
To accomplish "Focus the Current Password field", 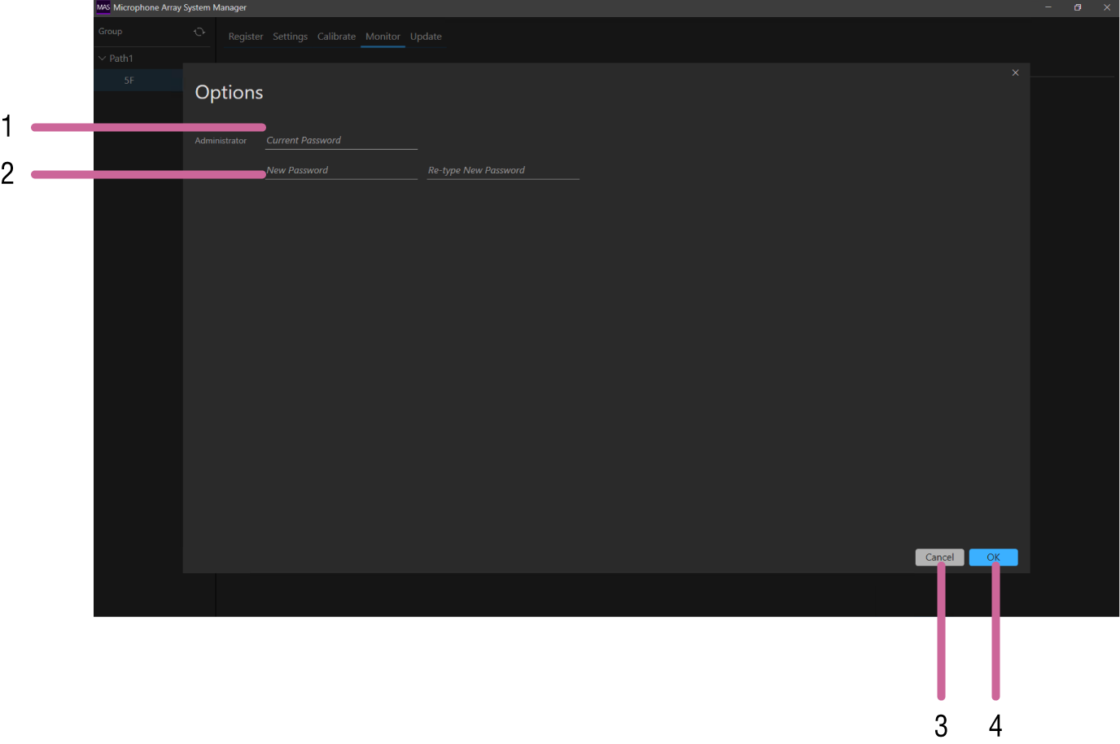I will pos(341,141).
